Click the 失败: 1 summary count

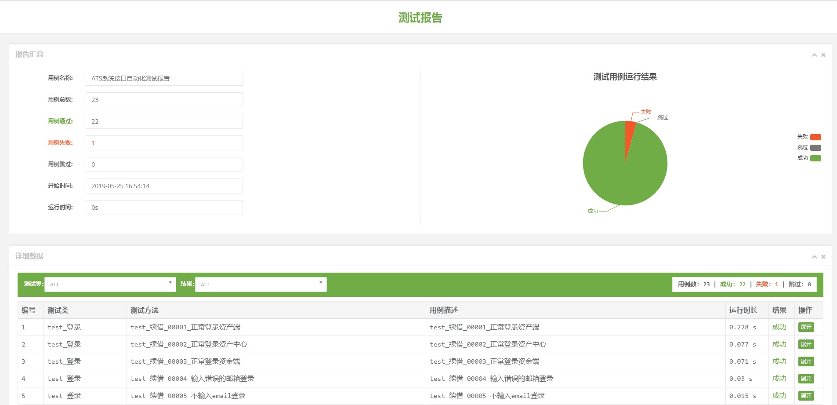pos(767,285)
